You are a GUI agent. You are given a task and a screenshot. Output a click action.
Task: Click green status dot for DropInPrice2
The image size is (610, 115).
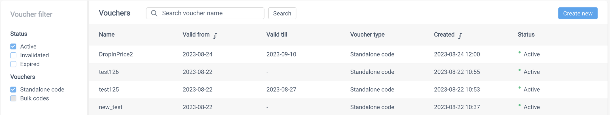tap(519, 53)
